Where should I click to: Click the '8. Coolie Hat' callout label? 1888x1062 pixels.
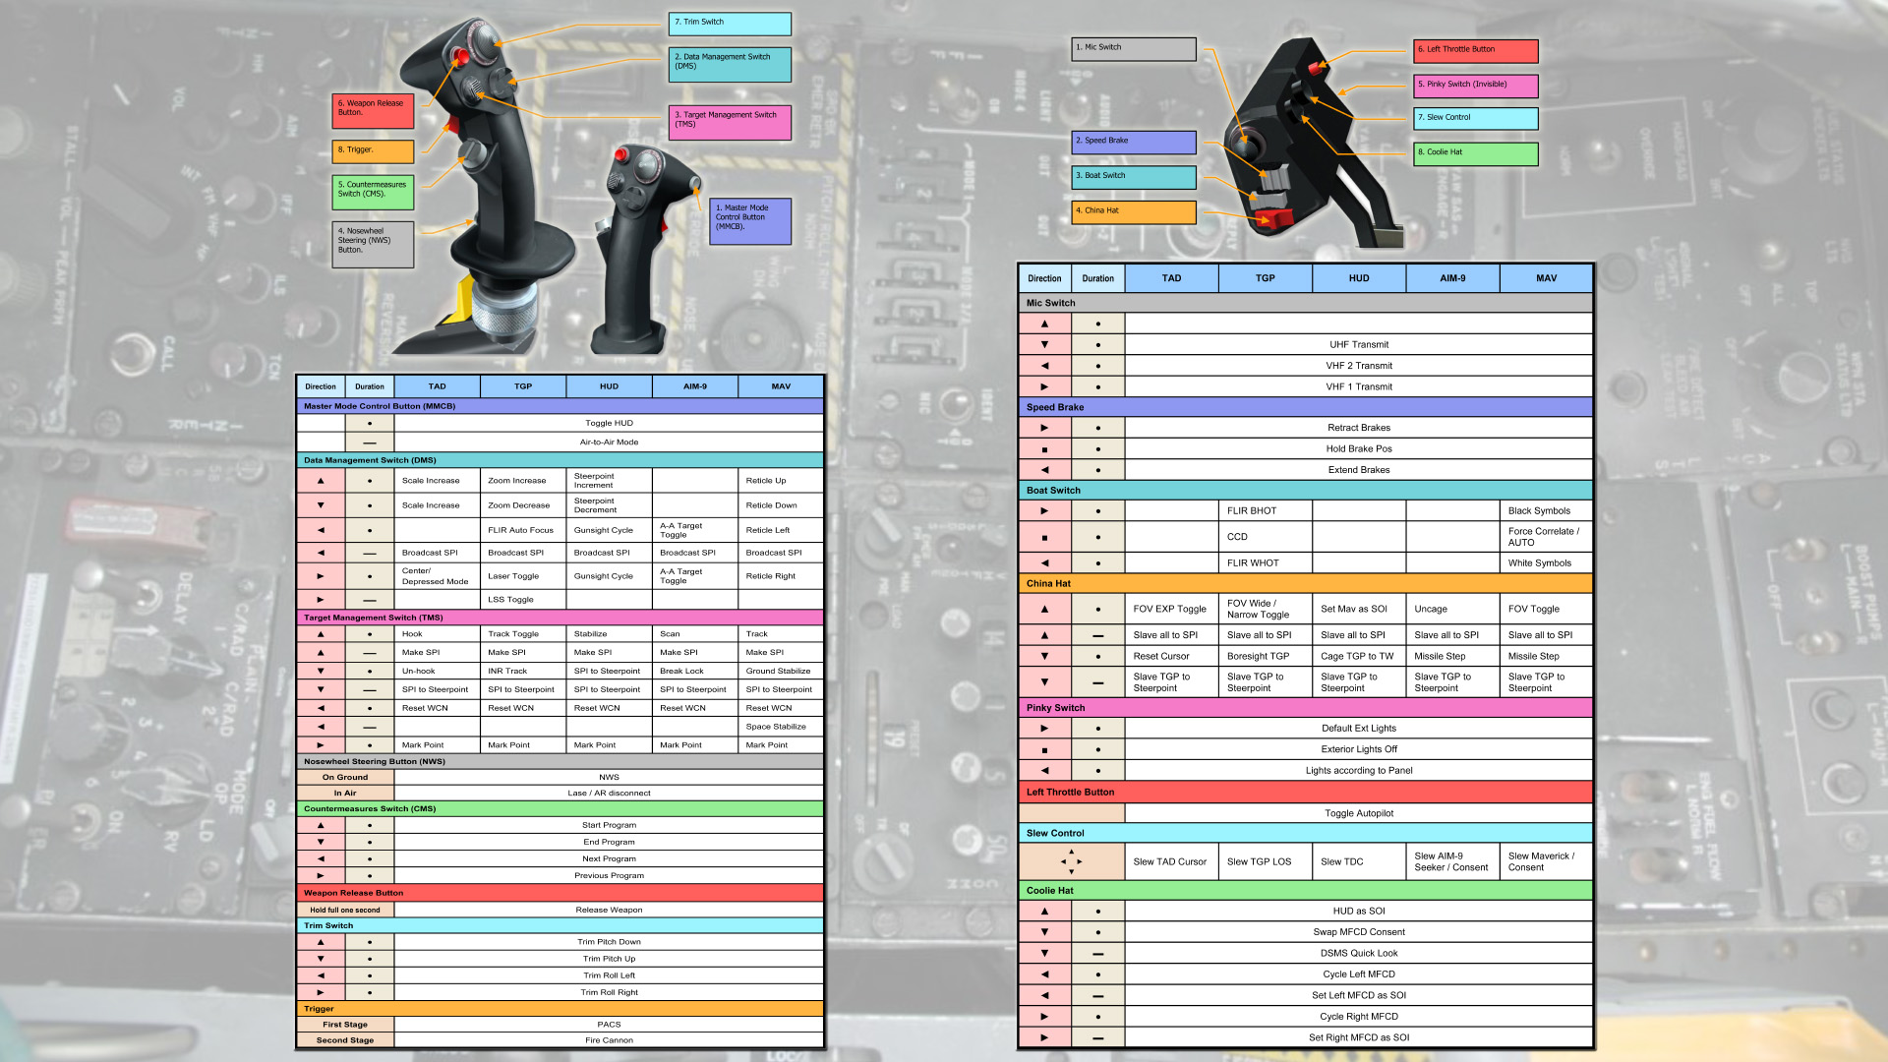pyautogui.click(x=1476, y=154)
